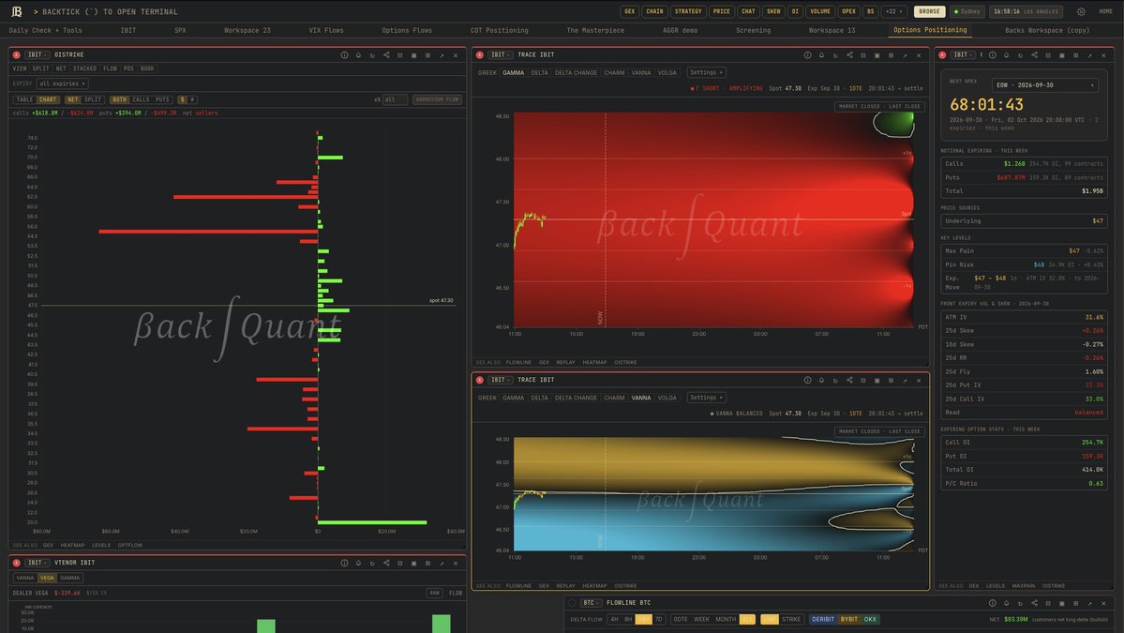
Task: Open info icon in top TRACE IBIT panel
Action: click(807, 55)
